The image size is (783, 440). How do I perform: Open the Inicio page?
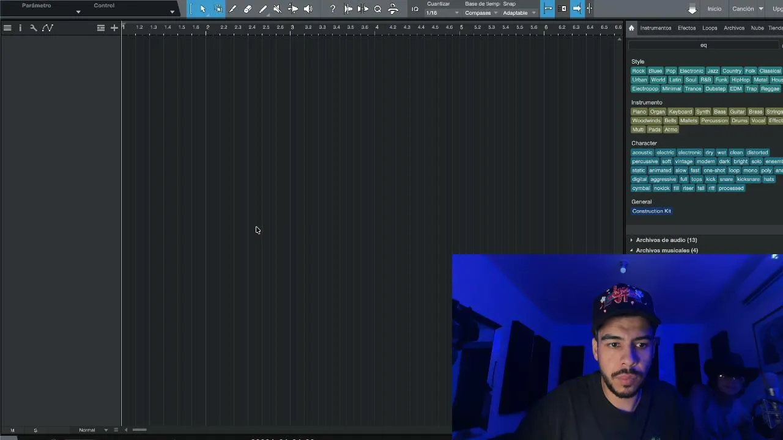(x=714, y=9)
